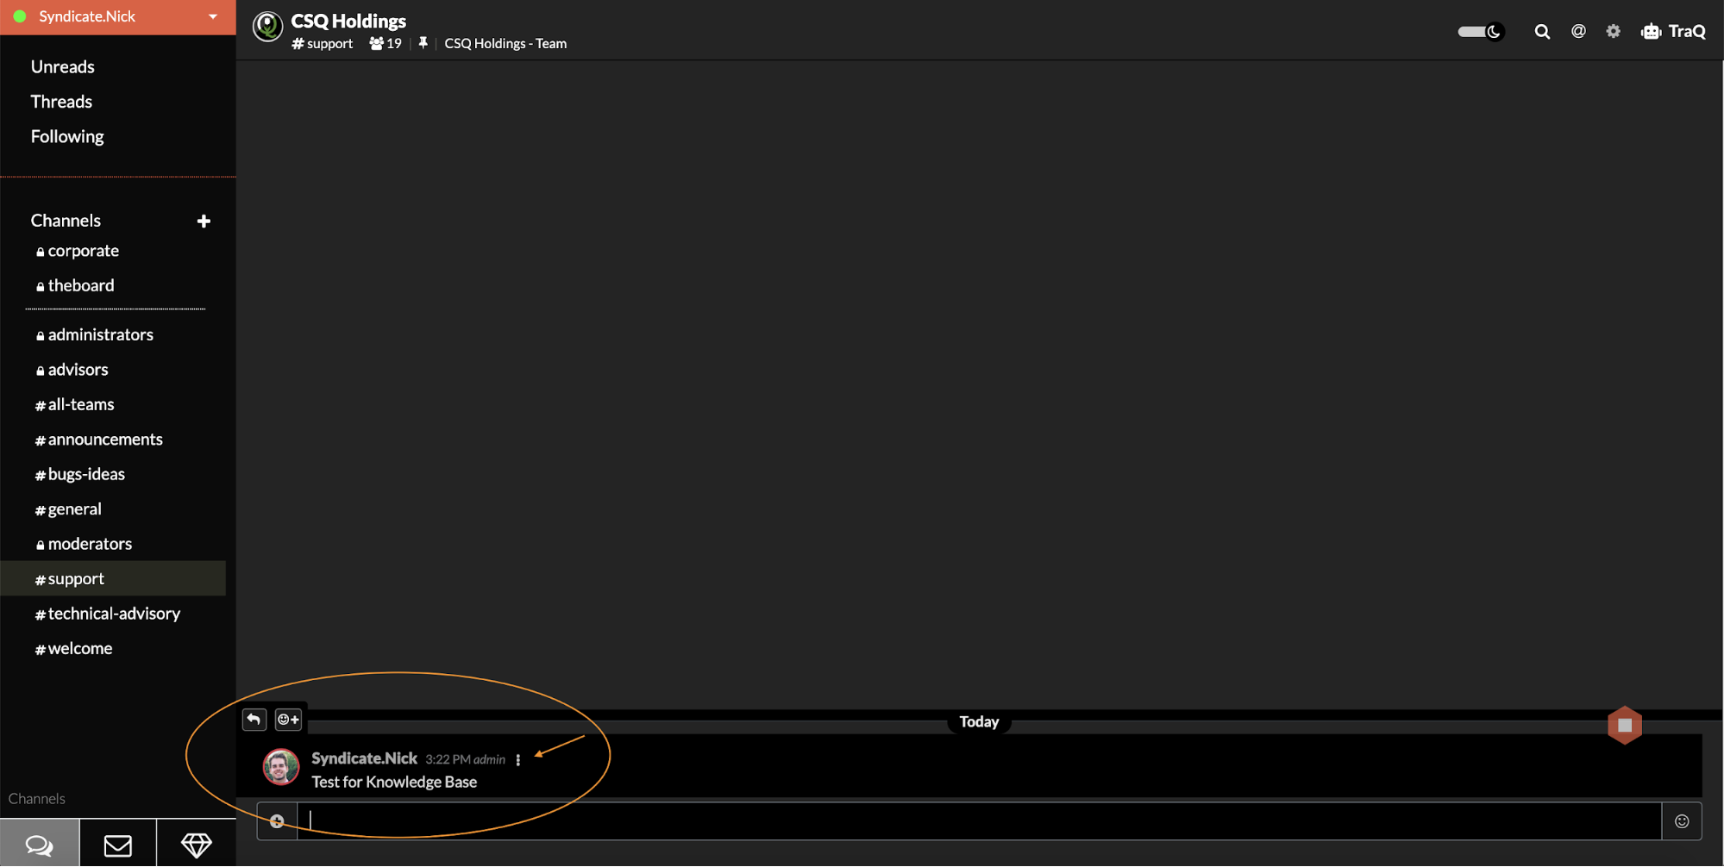The image size is (1724, 867).
Task: Add a channel with plus button
Action: [204, 221]
